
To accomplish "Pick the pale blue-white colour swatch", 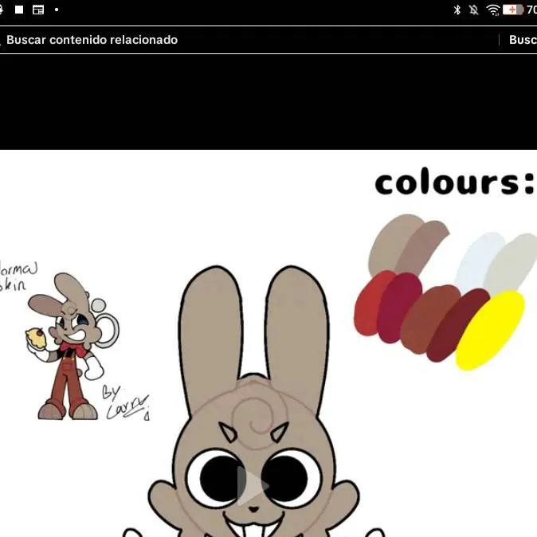I will click(x=478, y=261).
